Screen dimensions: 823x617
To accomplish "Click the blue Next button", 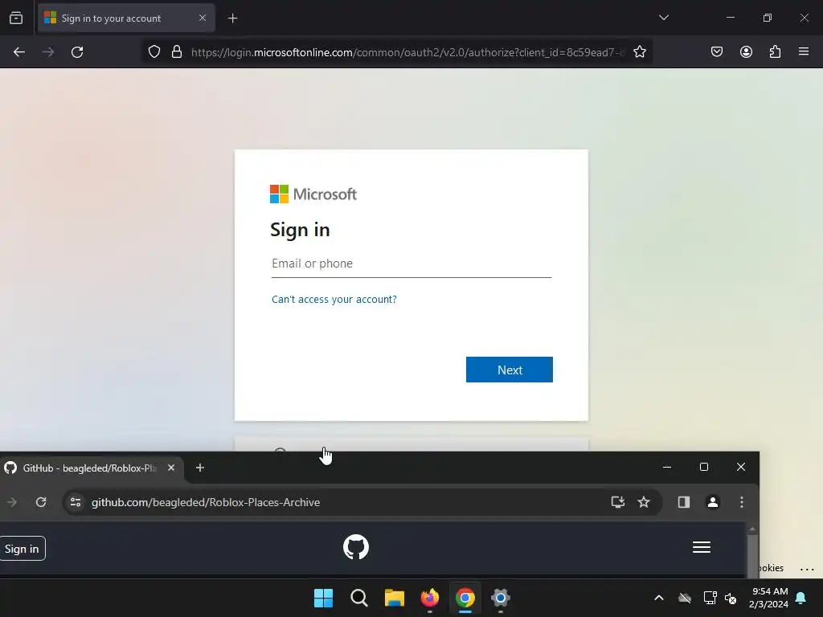I will pos(509,370).
